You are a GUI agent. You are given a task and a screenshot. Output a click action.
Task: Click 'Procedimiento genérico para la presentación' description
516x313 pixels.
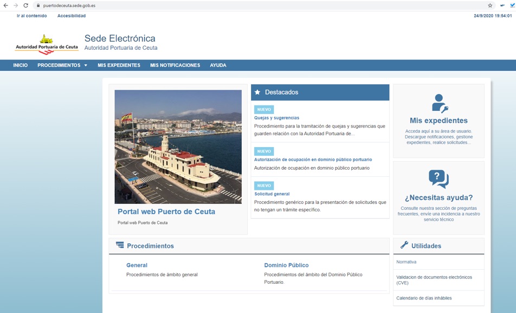(x=320, y=206)
